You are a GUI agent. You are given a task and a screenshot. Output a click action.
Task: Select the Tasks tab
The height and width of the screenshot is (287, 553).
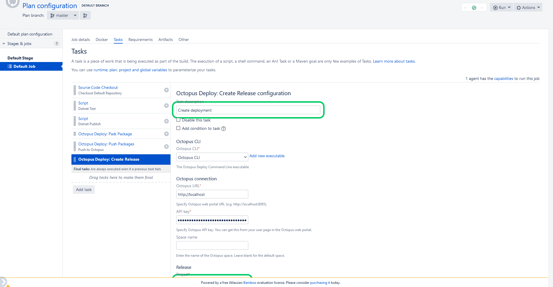[x=118, y=40]
